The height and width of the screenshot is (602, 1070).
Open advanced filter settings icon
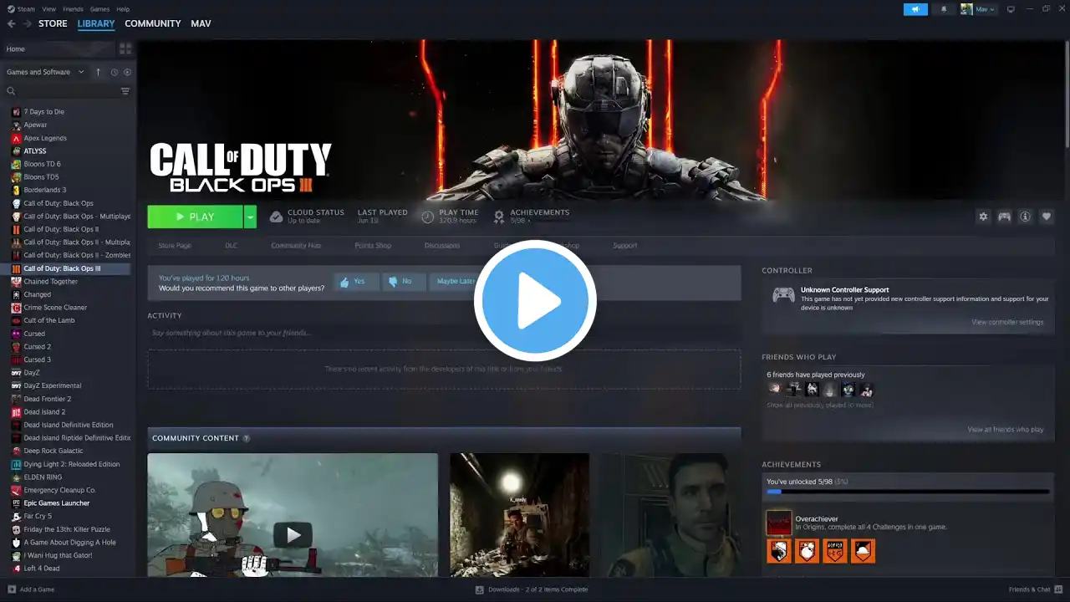pos(125,91)
